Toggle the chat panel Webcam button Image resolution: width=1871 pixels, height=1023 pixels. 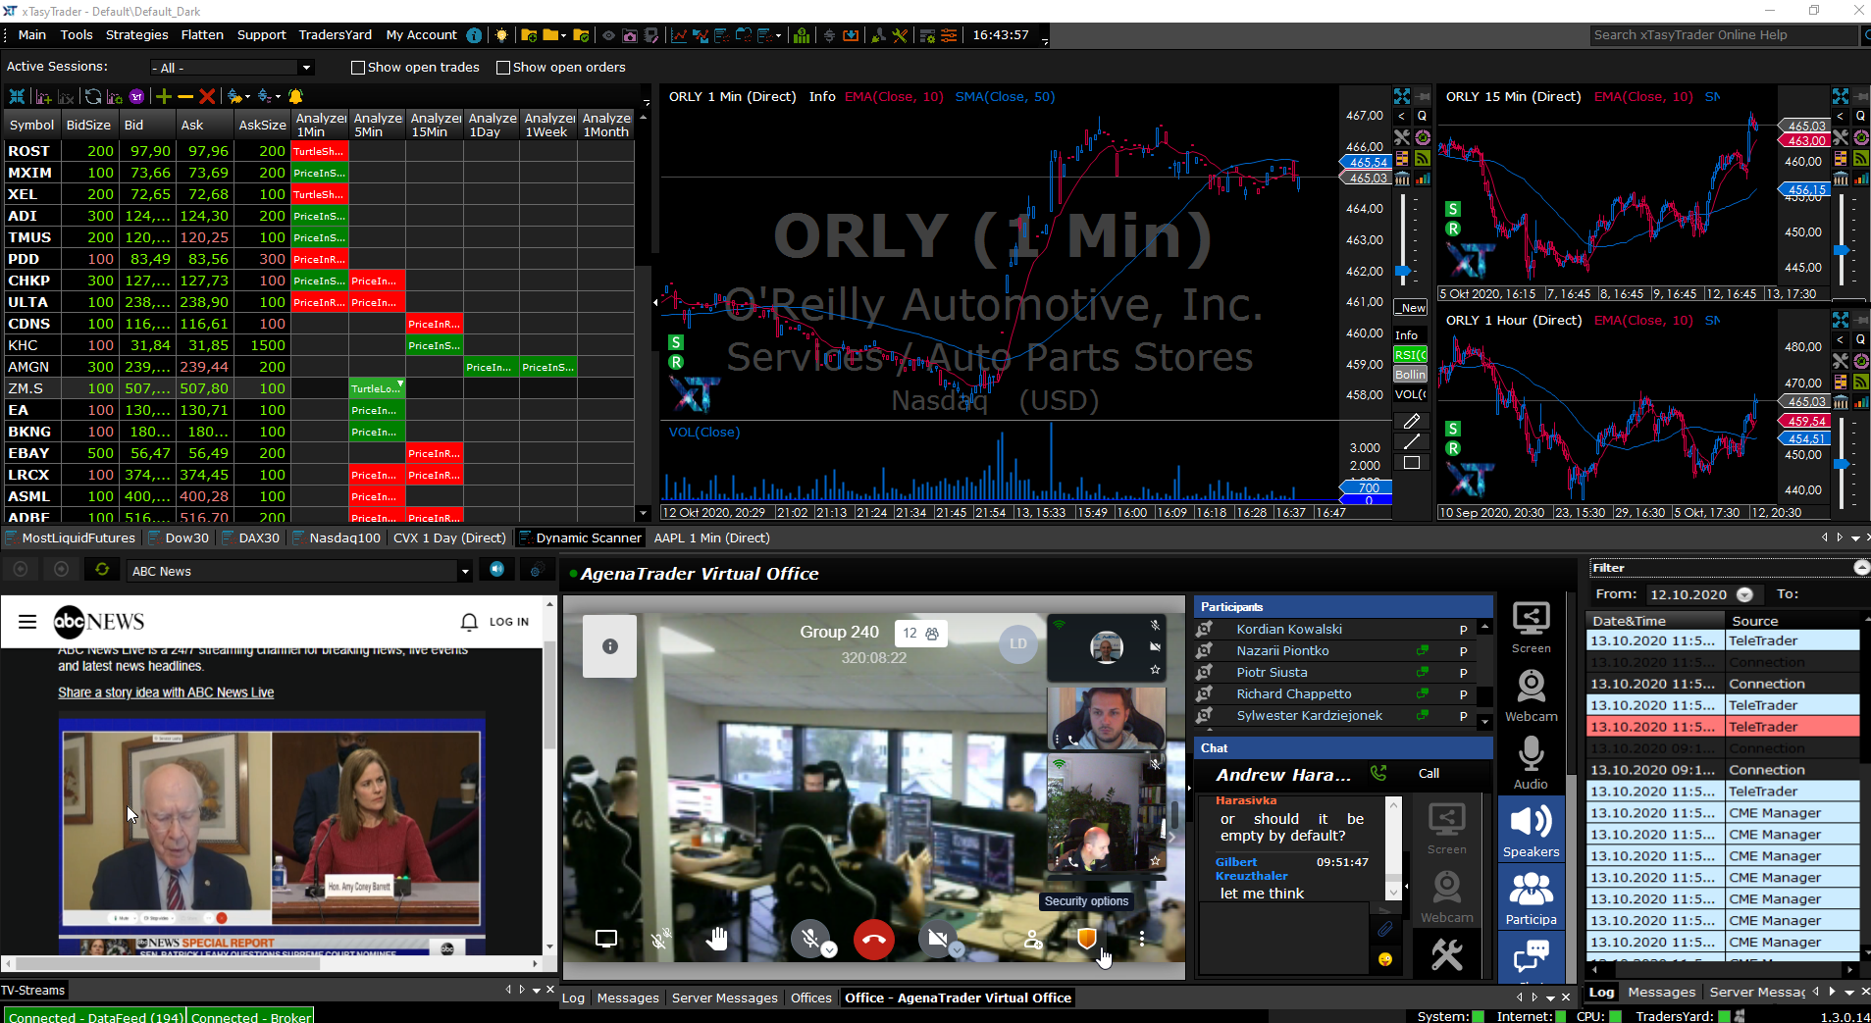[1446, 896]
